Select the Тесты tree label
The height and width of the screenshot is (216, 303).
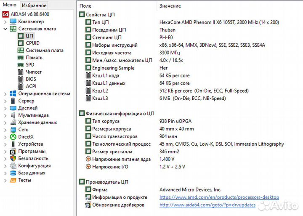[x=24, y=180]
